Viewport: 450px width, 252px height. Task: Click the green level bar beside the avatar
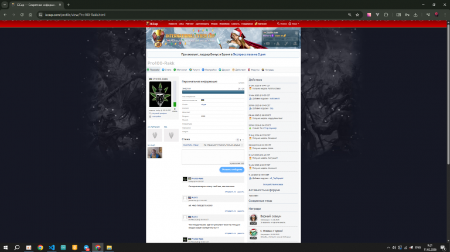pyautogui.click(x=175, y=105)
